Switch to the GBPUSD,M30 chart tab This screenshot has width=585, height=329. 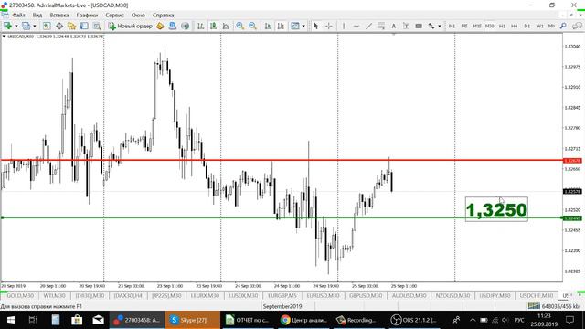(x=366, y=295)
